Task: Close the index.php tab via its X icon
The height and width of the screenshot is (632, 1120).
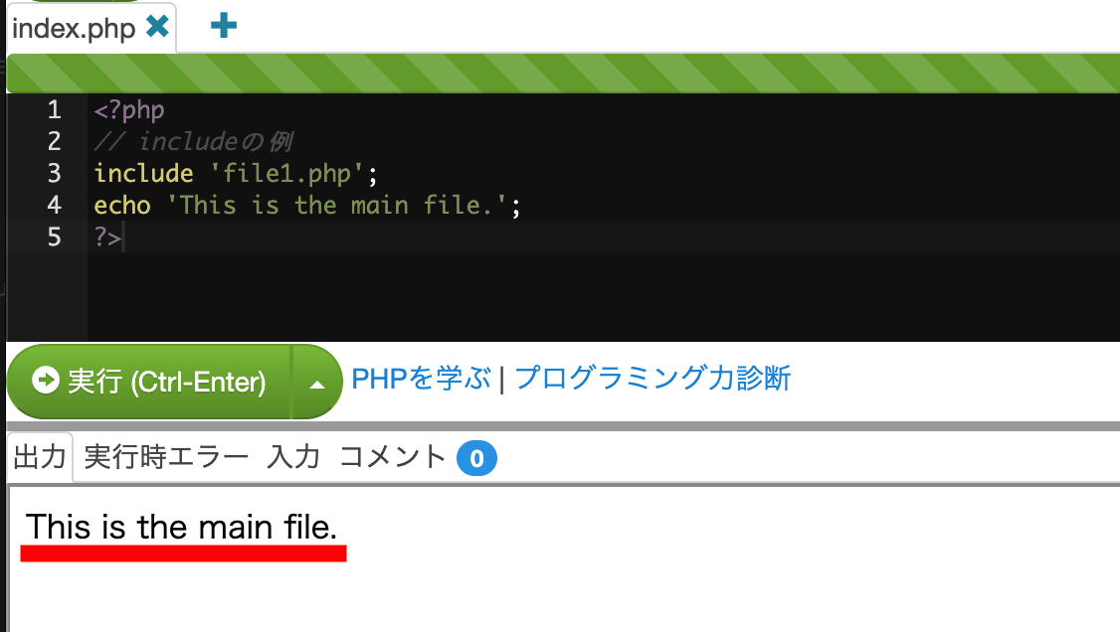Action: pyautogui.click(x=156, y=28)
